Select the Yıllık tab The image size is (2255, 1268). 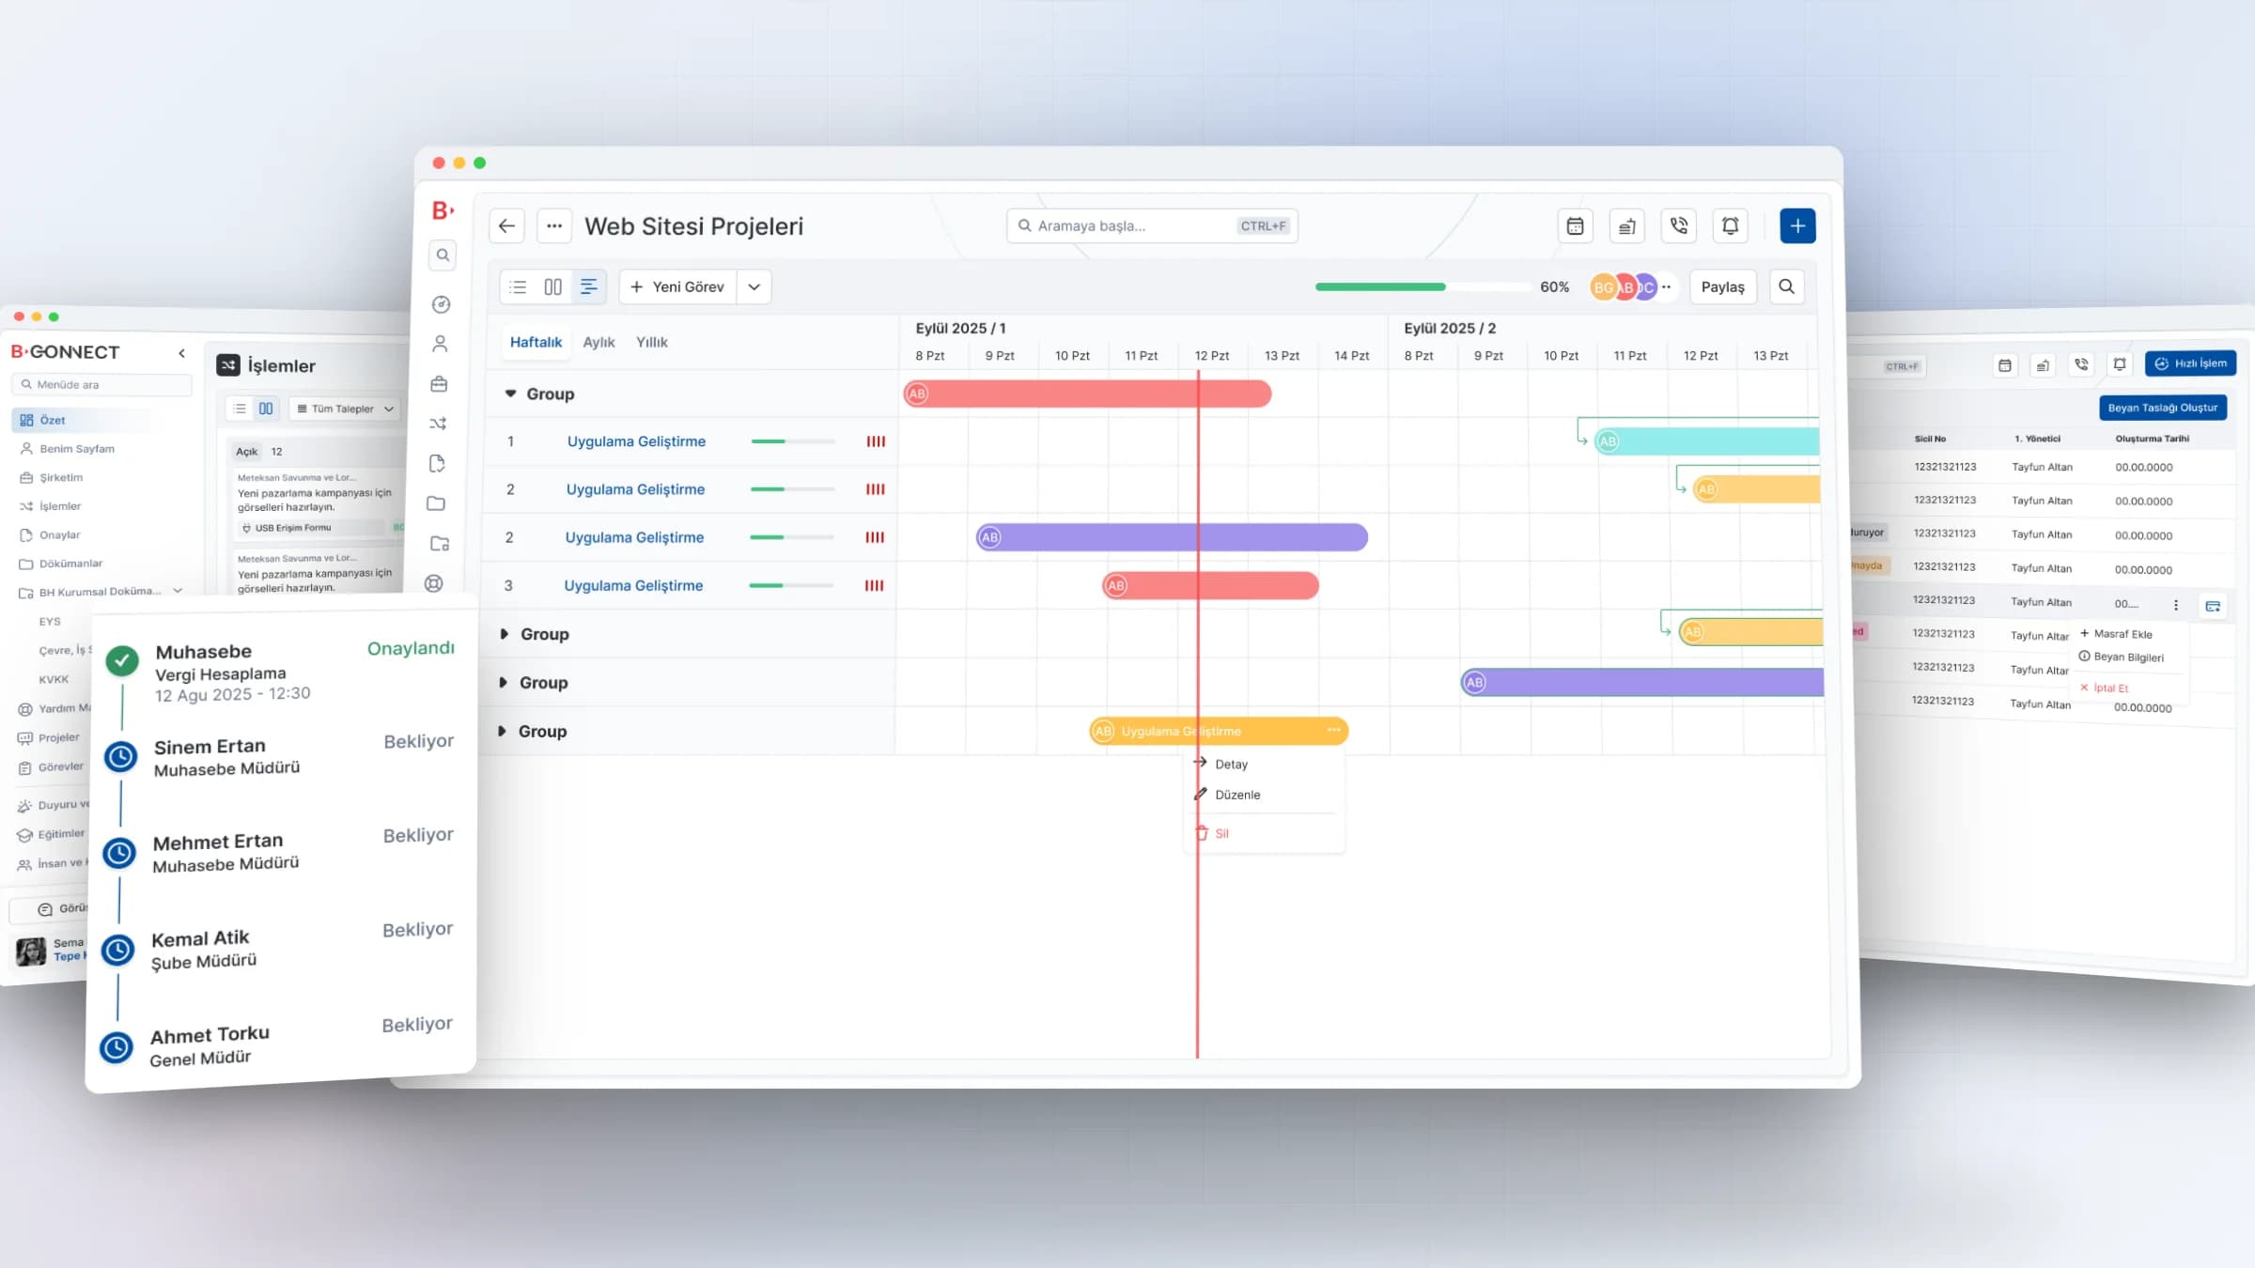pos(652,342)
